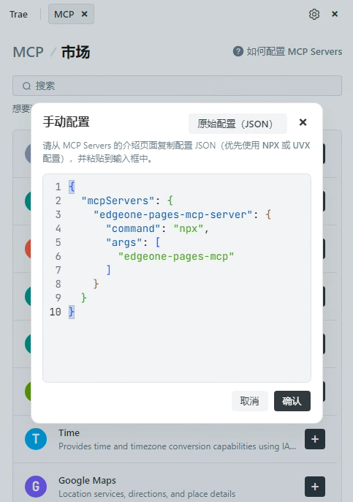
Task: Click the 原始配置 (JSON) button
Action: click(238, 124)
